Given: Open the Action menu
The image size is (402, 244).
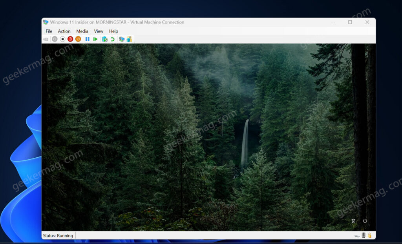Looking at the screenshot, I should point(64,31).
